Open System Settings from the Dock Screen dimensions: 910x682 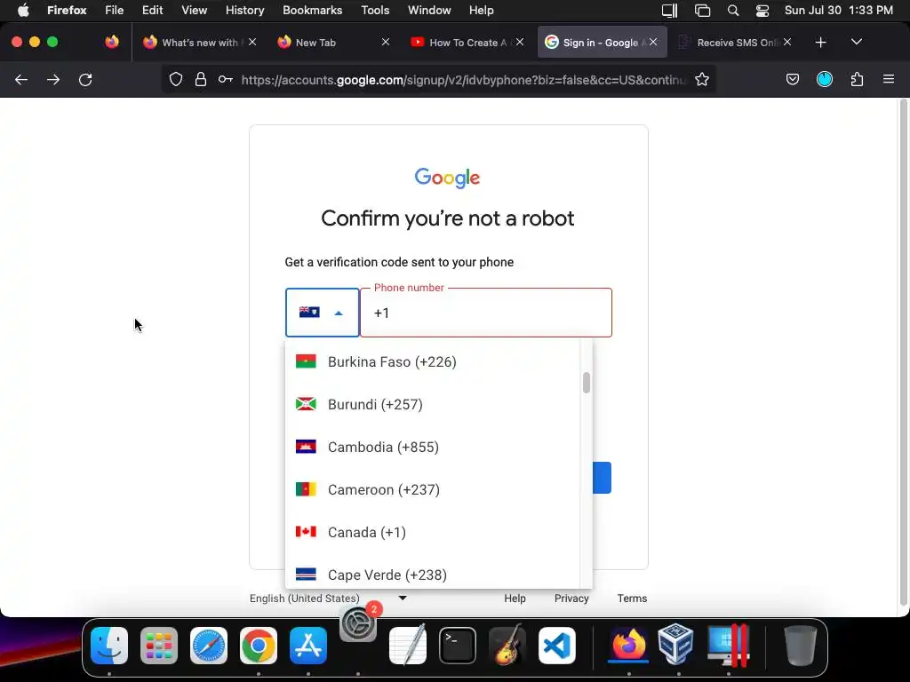358,624
